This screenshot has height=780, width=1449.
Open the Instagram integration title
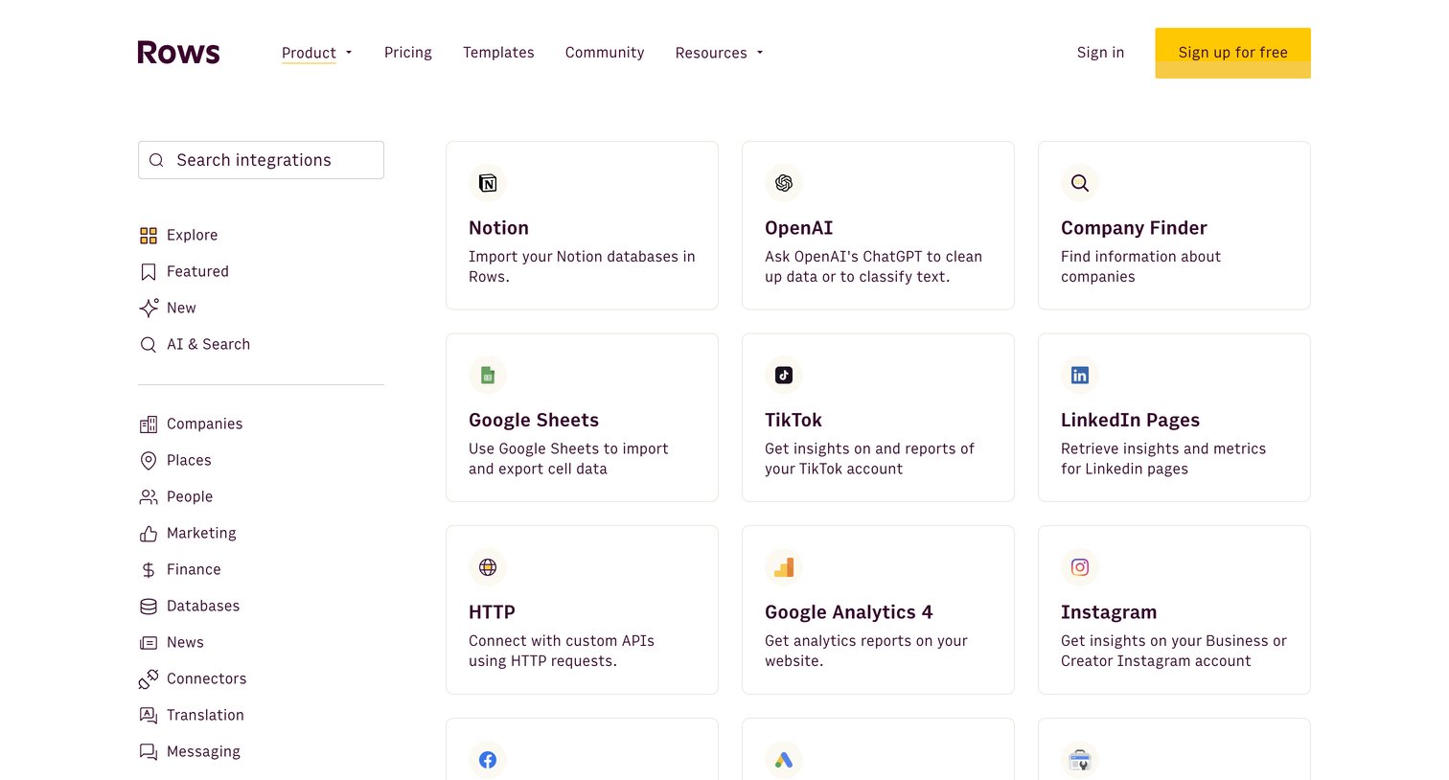(1109, 612)
